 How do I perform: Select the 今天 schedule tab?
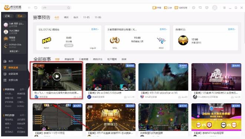coord(57,17)
